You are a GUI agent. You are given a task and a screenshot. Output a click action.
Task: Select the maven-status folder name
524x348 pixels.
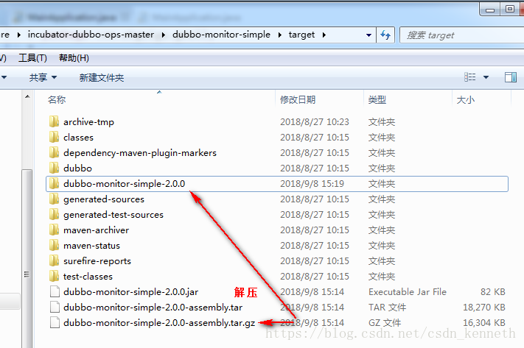point(91,246)
